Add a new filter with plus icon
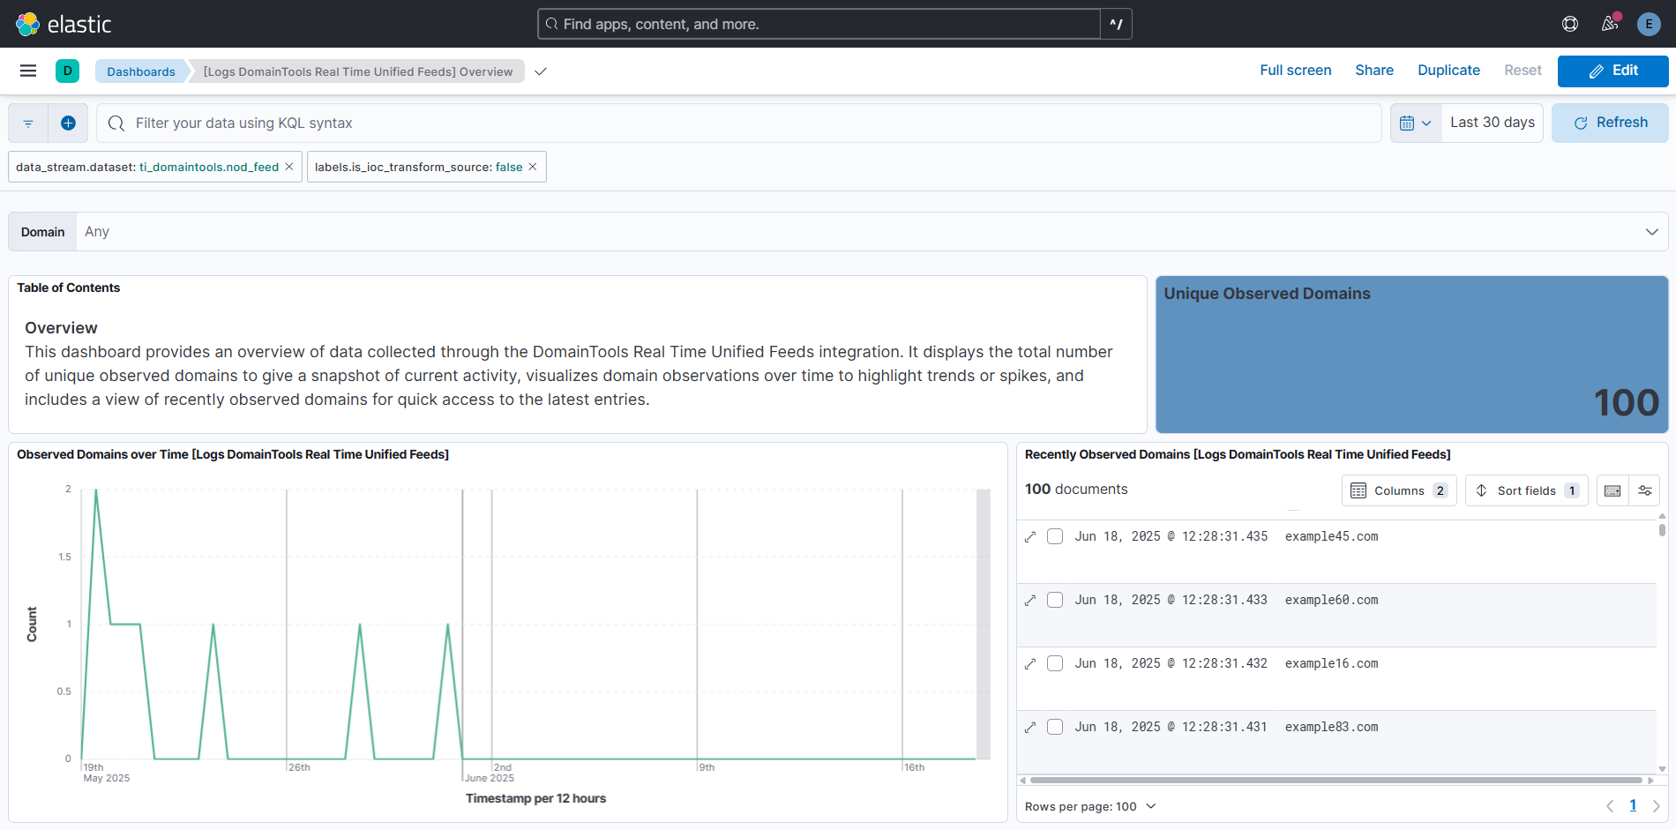The height and width of the screenshot is (830, 1676). 68,123
